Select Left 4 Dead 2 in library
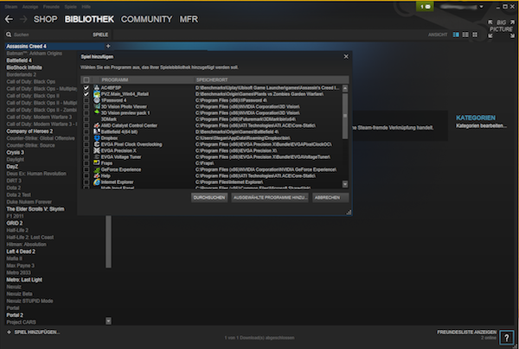Screen dimensions: 519x349 pos(21,251)
